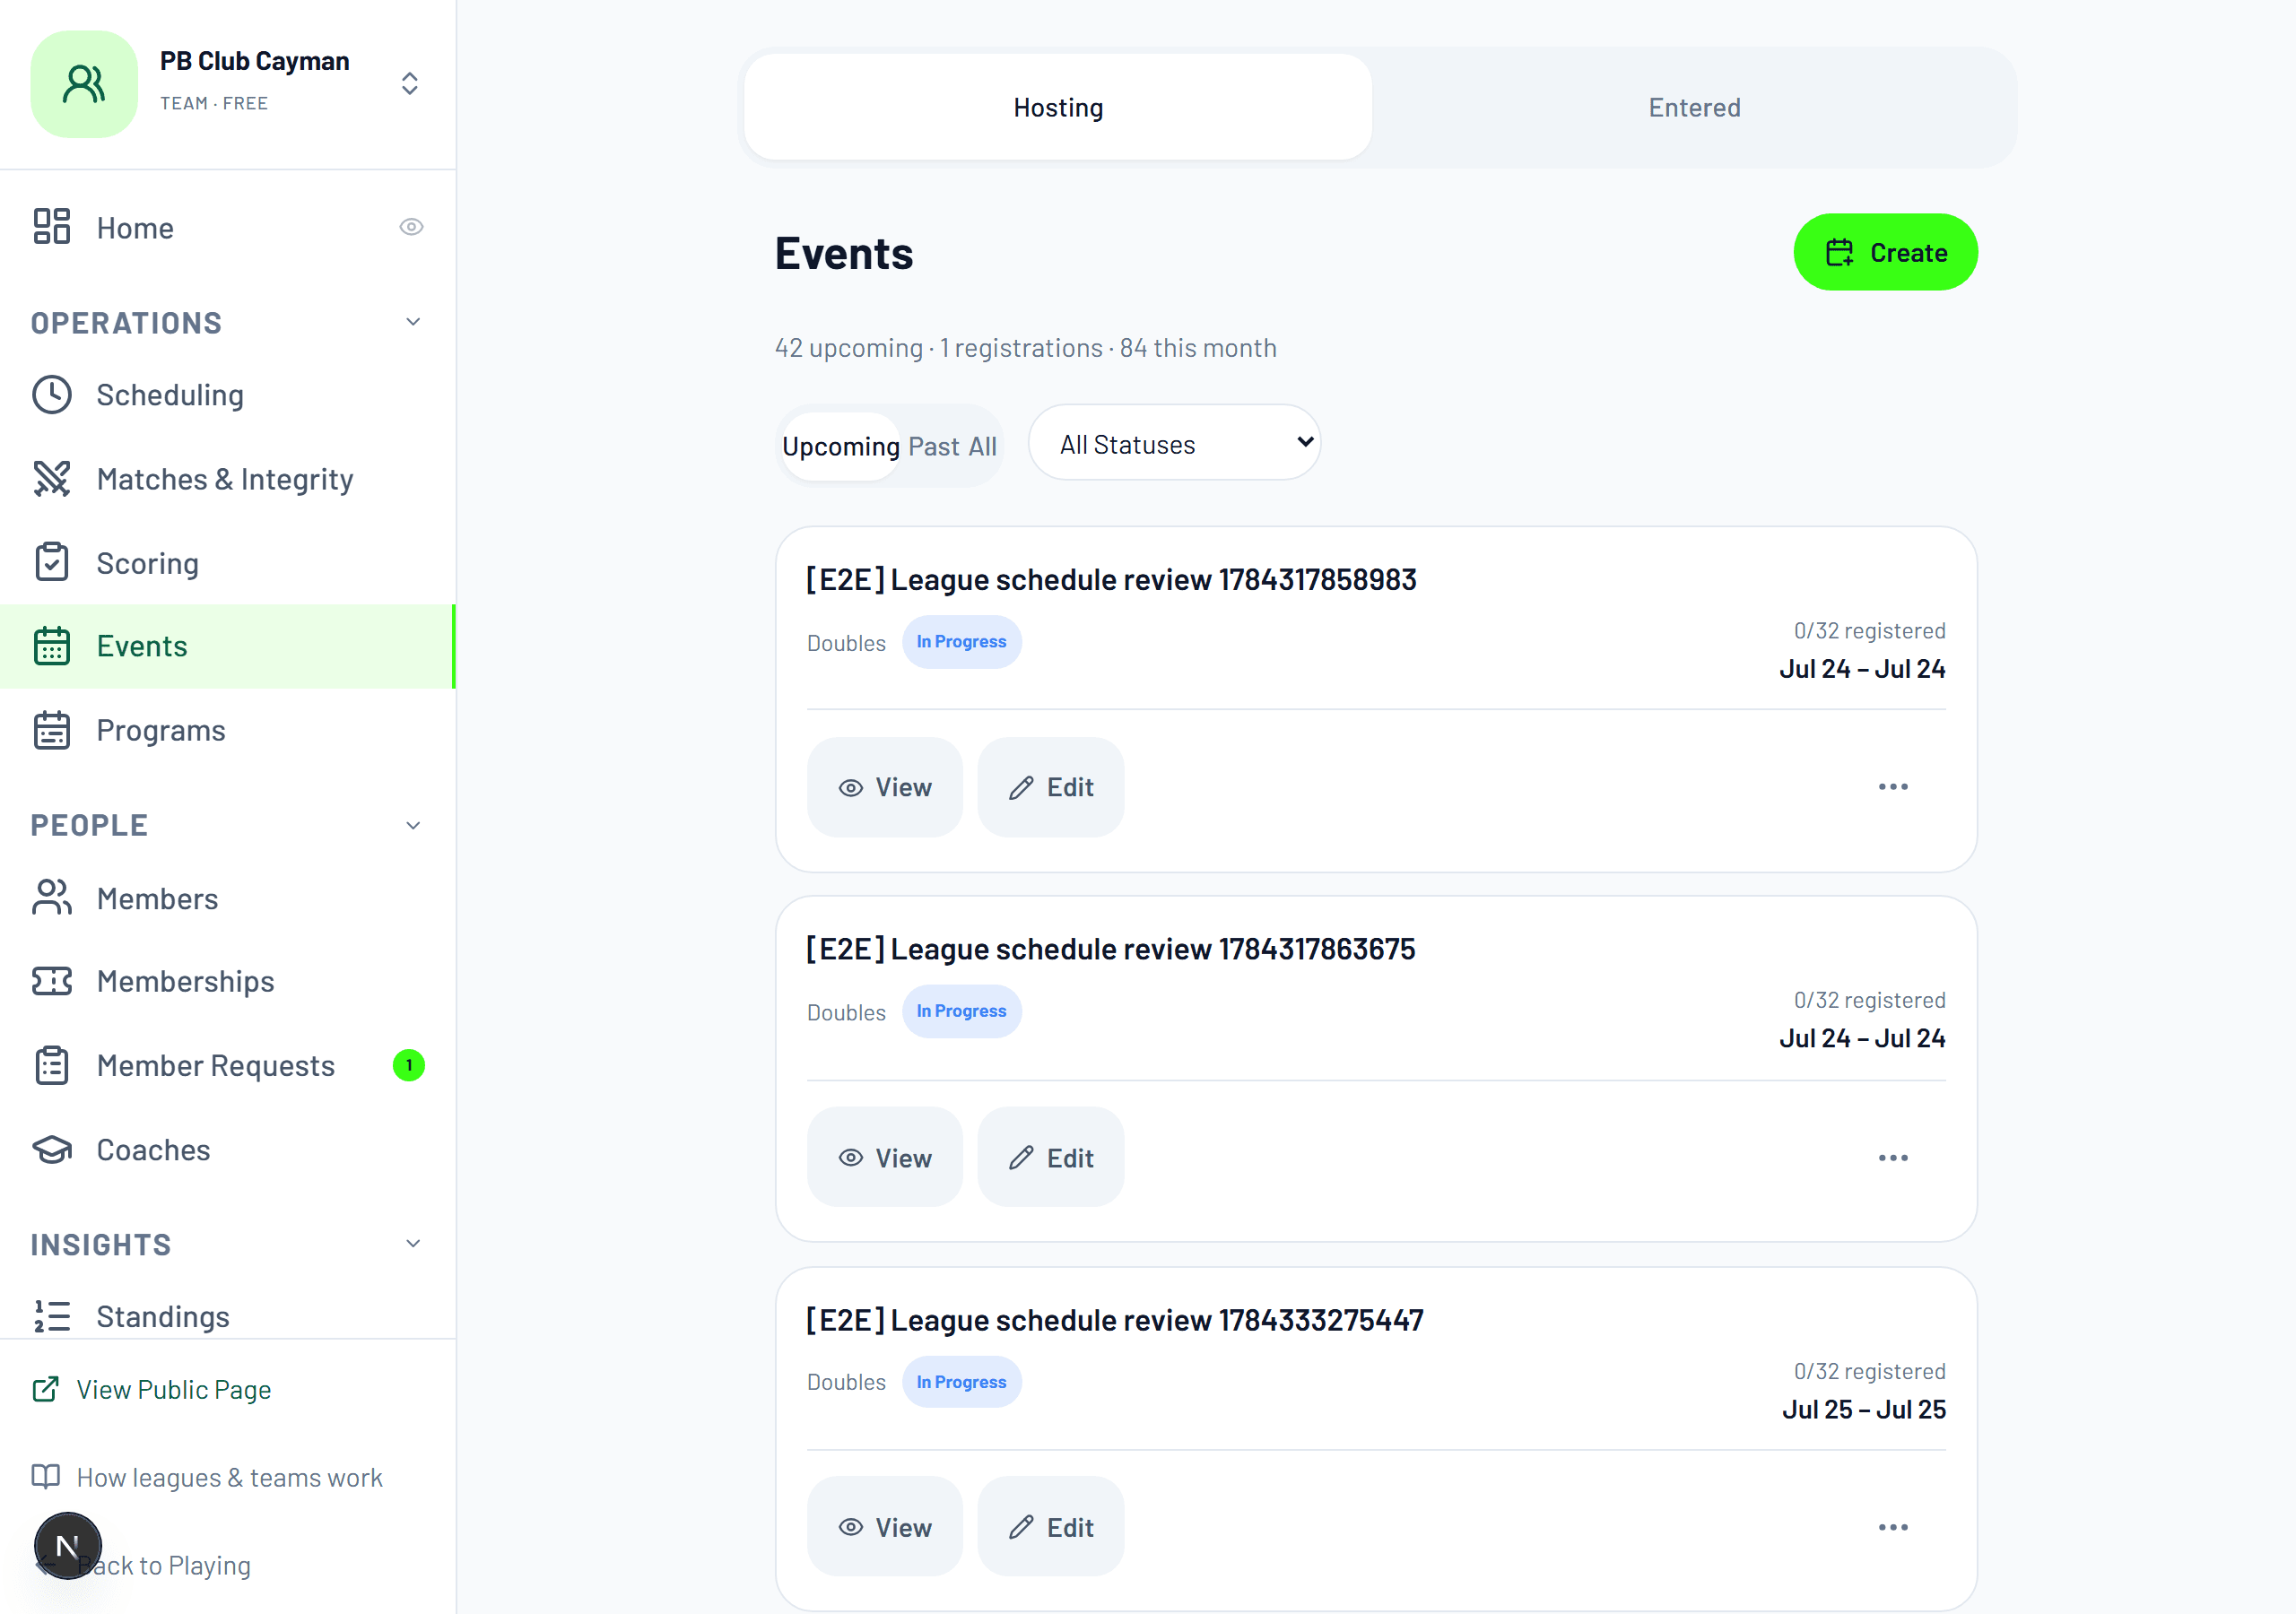Edit event 1784333275447
The height and width of the screenshot is (1614, 2296).
1050,1527
